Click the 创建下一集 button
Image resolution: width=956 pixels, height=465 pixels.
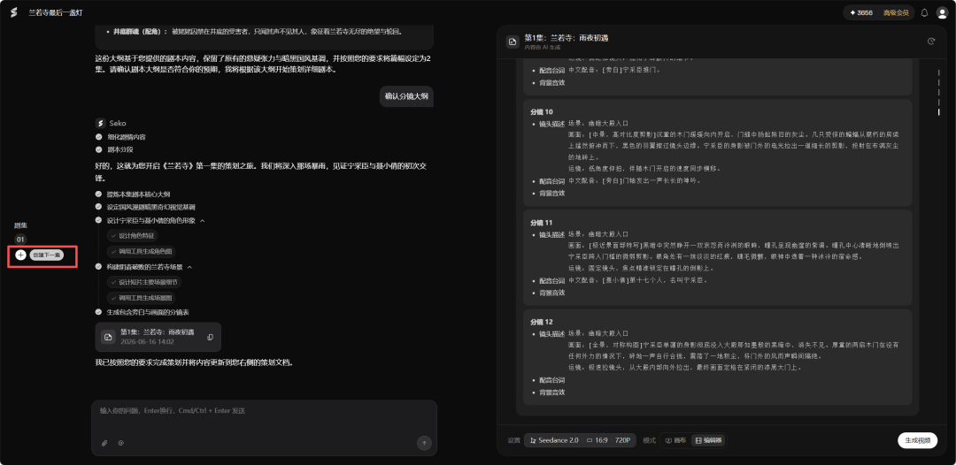point(47,255)
